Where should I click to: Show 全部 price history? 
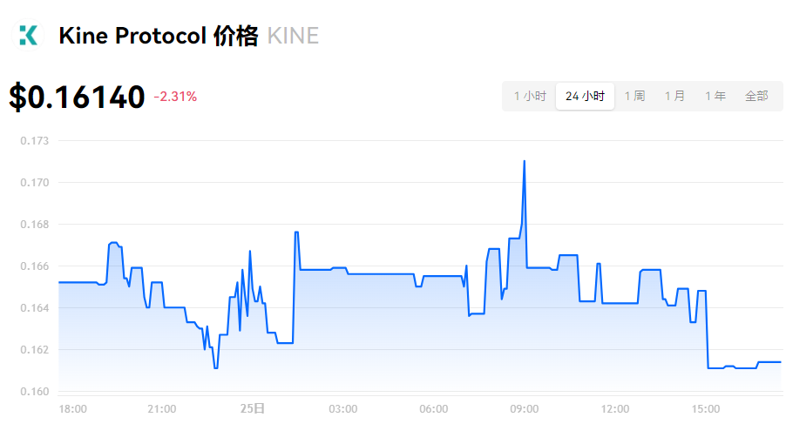[x=756, y=96]
